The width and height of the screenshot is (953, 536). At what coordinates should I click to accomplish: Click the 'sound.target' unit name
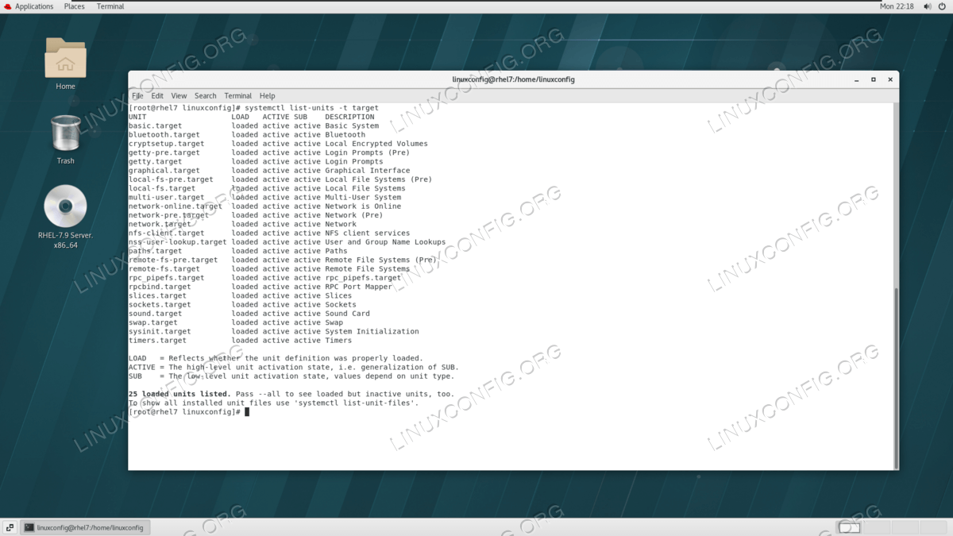pos(156,314)
